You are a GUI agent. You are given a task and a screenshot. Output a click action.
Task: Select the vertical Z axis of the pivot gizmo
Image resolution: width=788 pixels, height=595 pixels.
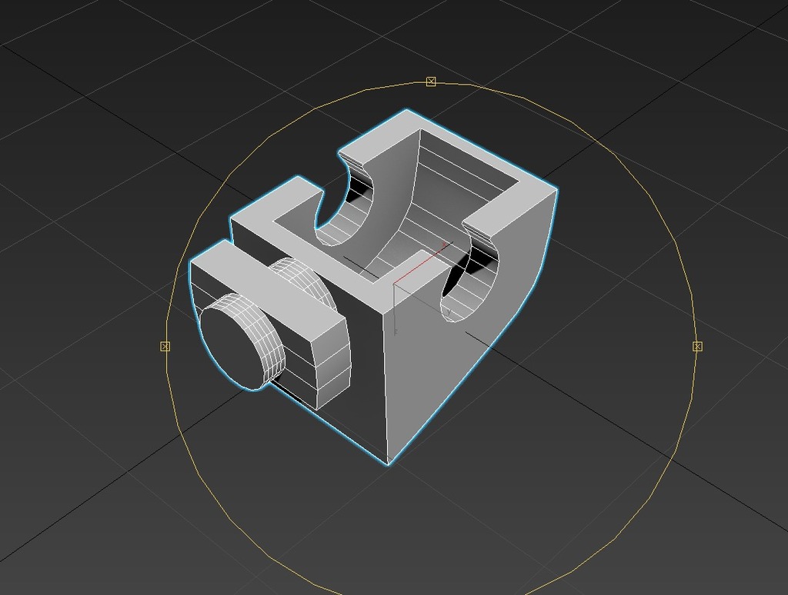(x=395, y=309)
